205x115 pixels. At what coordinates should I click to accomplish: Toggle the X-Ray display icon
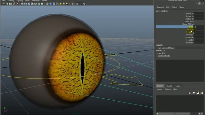pos(78,4)
